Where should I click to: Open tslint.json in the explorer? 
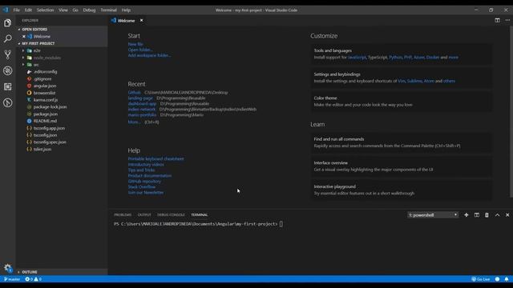click(x=42, y=150)
